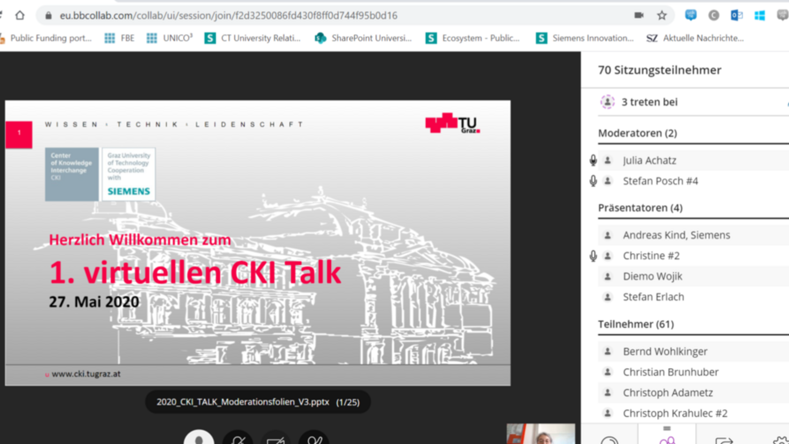This screenshot has height=444, width=789.
Task: Select presenter Andreas Kind, Siemens
Action: pos(676,235)
